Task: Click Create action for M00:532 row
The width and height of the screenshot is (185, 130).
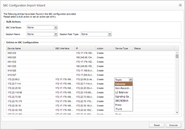Action: point(100,53)
